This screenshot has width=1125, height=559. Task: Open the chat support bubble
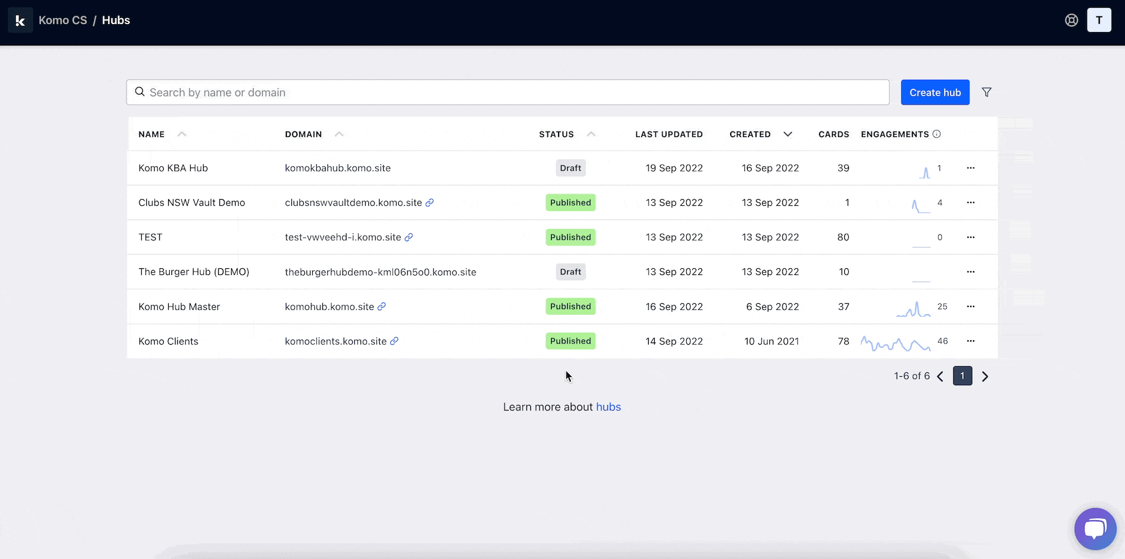[x=1095, y=529]
